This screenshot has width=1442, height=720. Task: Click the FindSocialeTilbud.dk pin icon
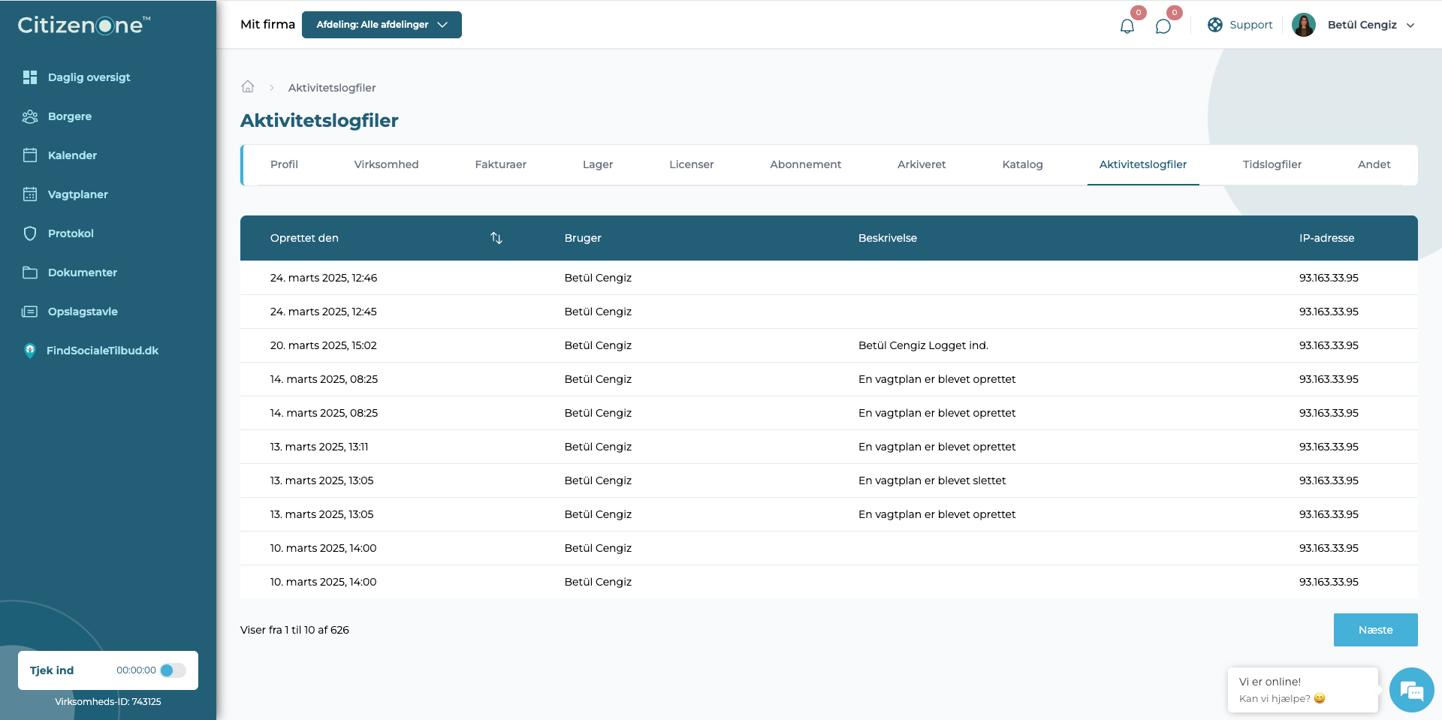(x=30, y=351)
